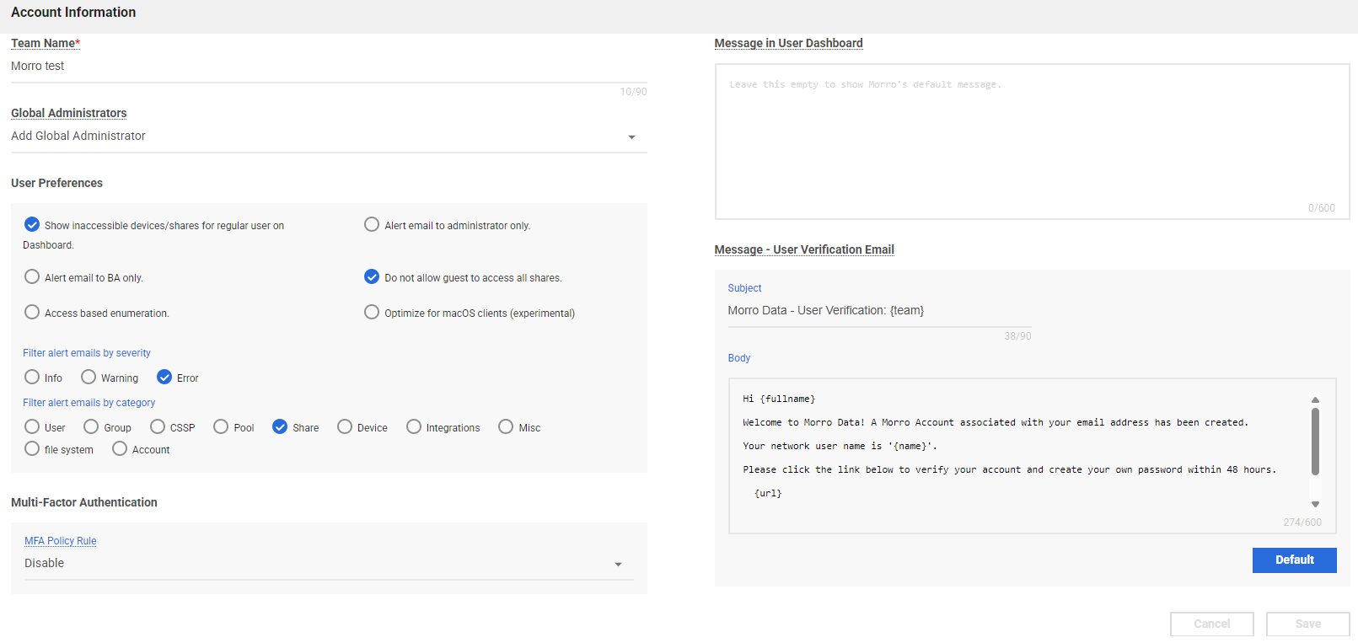Viewport: 1358px width, 643px height.
Task: Enable Optimize for macOS clients option
Action: tap(372, 313)
